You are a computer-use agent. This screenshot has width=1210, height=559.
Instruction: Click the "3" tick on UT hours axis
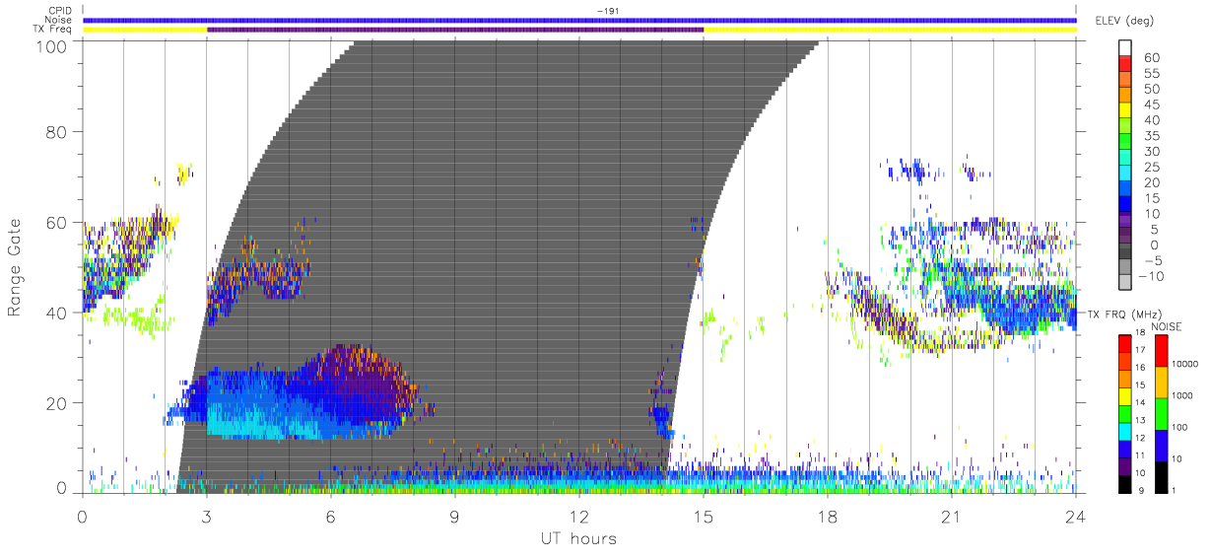[x=206, y=516]
